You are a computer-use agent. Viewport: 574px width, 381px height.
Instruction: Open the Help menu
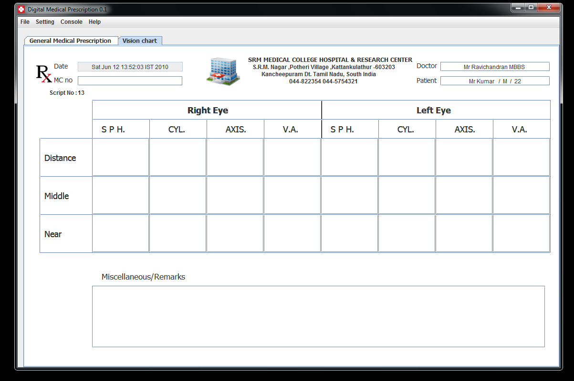94,22
